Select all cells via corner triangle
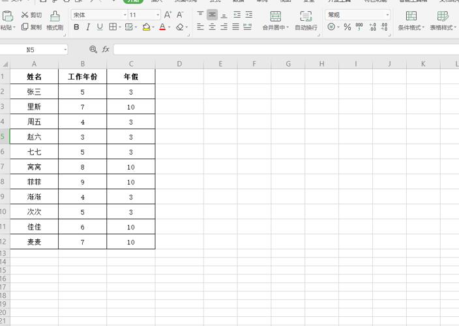This screenshot has width=459, height=326. [5, 64]
